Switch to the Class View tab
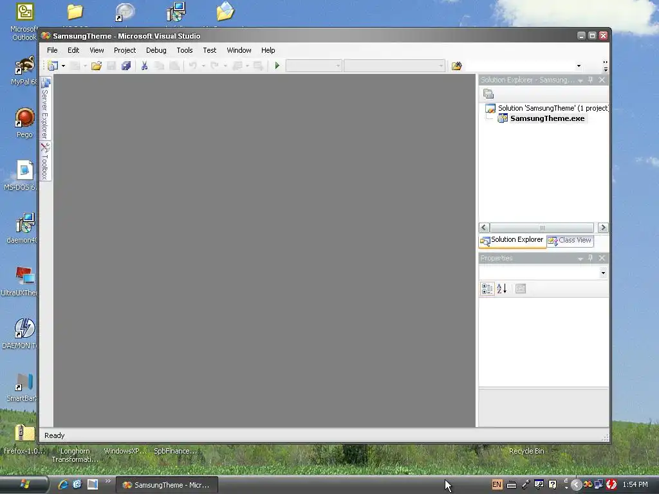 (570, 241)
